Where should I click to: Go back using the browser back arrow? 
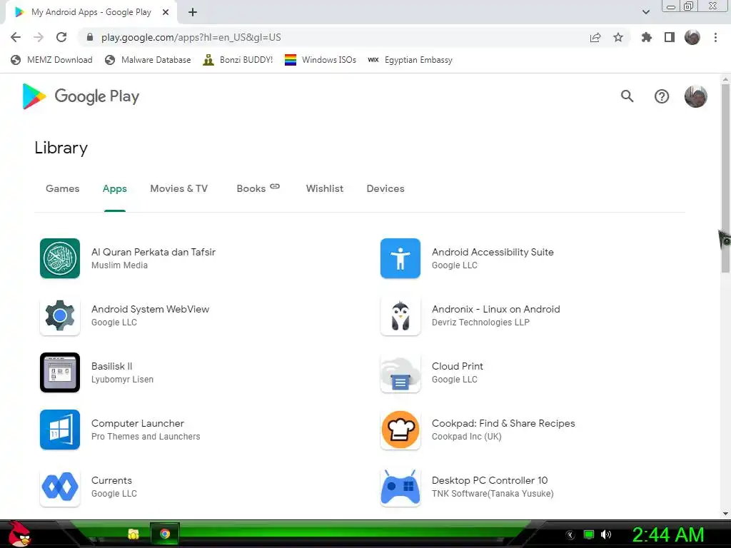click(x=16, y=37)
